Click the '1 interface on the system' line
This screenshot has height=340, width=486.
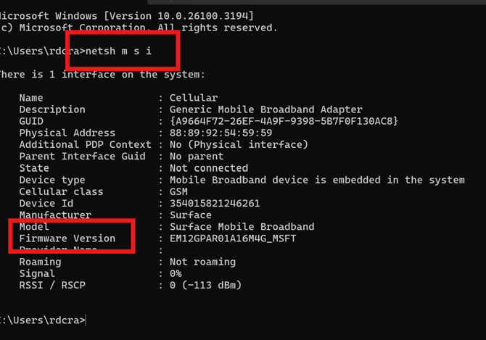102,75
